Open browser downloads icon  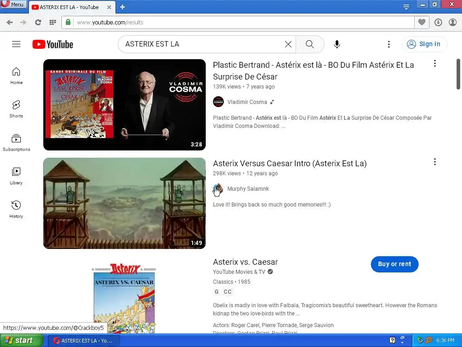[438, 23]
